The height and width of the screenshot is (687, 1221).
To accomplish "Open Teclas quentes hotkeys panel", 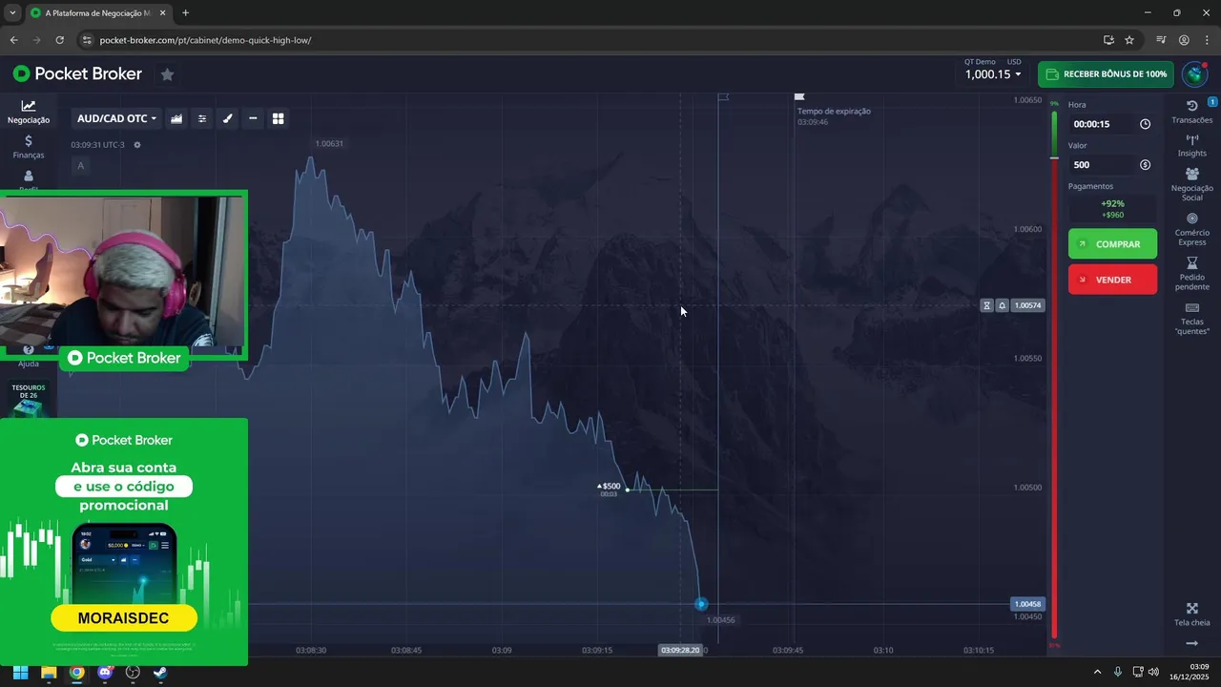I will coord(1192,319).
